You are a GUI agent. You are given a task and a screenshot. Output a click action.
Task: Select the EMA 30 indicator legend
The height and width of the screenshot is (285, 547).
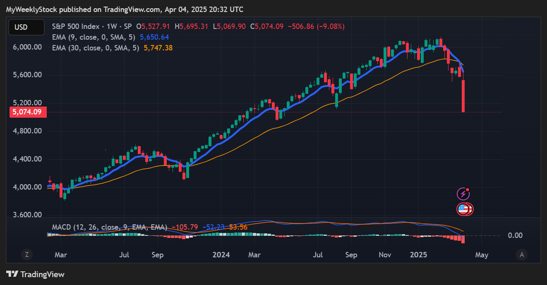[x=95, y=48]
